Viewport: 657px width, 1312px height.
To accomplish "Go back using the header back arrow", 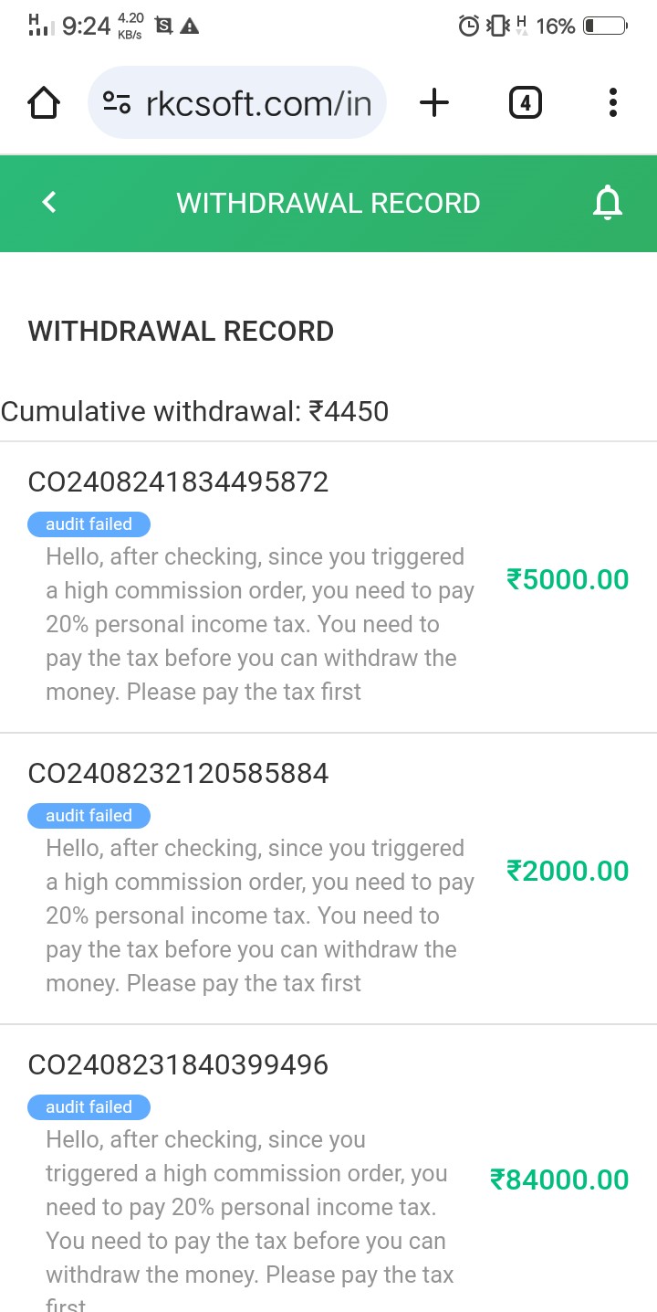I will point(50,202).
